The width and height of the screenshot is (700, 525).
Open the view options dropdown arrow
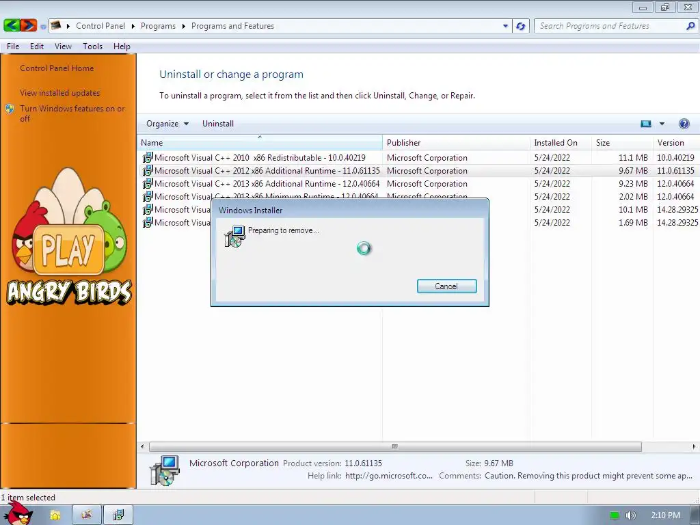[x=662, y=124]
